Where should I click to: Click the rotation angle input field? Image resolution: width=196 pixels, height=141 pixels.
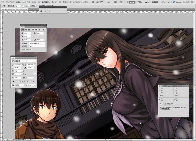coord(18,6)
